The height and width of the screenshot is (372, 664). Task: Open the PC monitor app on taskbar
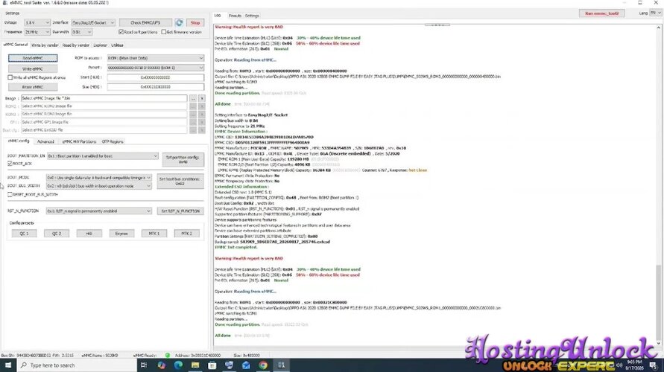(x=229, y=365)
